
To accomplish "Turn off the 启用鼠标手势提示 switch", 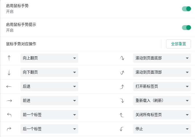I will click(x=186, y=27).
